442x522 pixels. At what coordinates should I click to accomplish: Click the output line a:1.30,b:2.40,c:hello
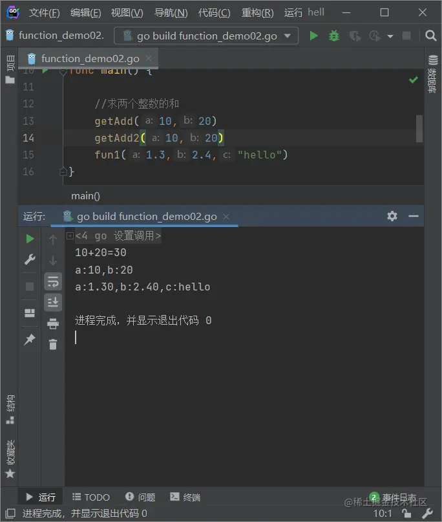pos(142,287)
